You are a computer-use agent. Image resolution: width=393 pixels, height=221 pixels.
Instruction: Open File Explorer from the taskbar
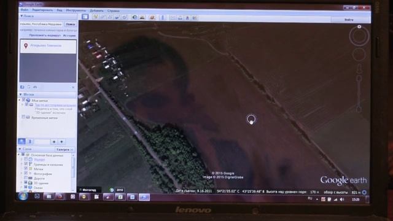coord(49,196)
